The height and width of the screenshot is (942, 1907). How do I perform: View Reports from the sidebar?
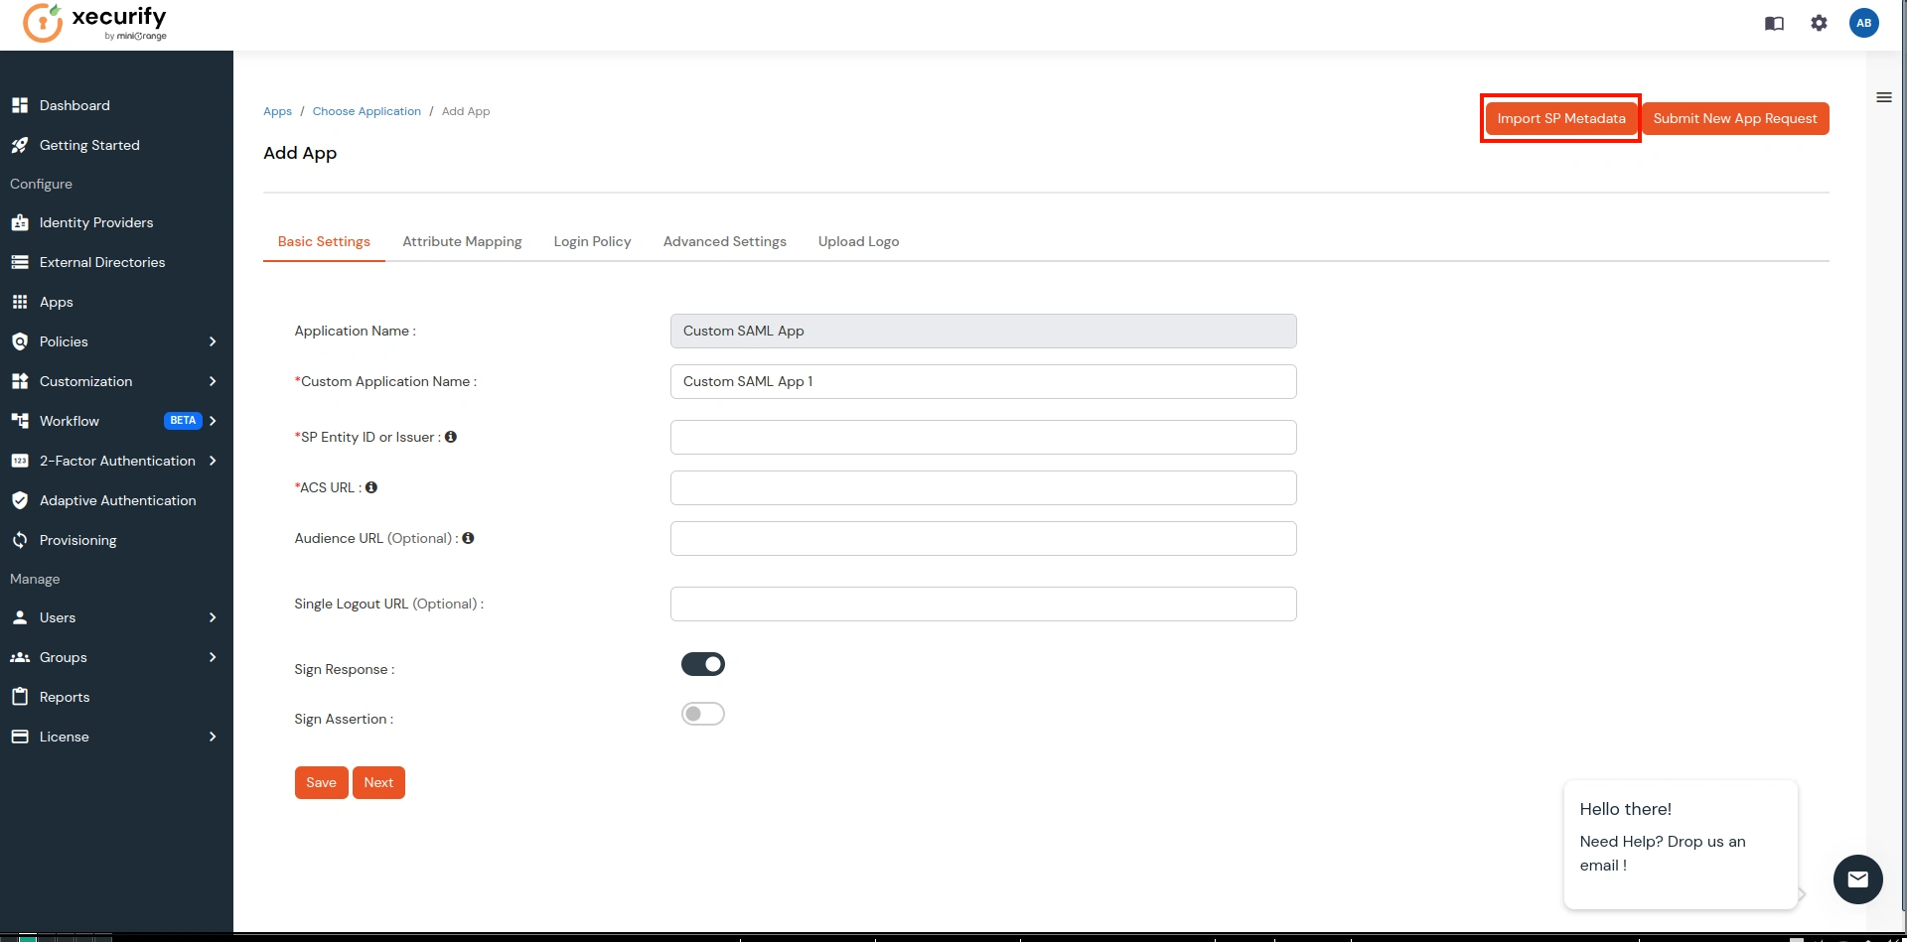click(x=65, y=696)
